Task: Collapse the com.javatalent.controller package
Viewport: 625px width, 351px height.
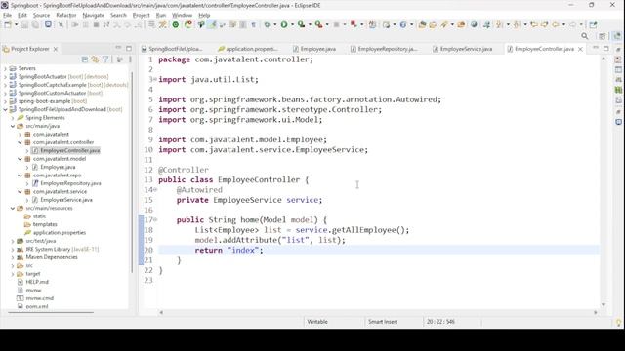Action: pos(20,142)
